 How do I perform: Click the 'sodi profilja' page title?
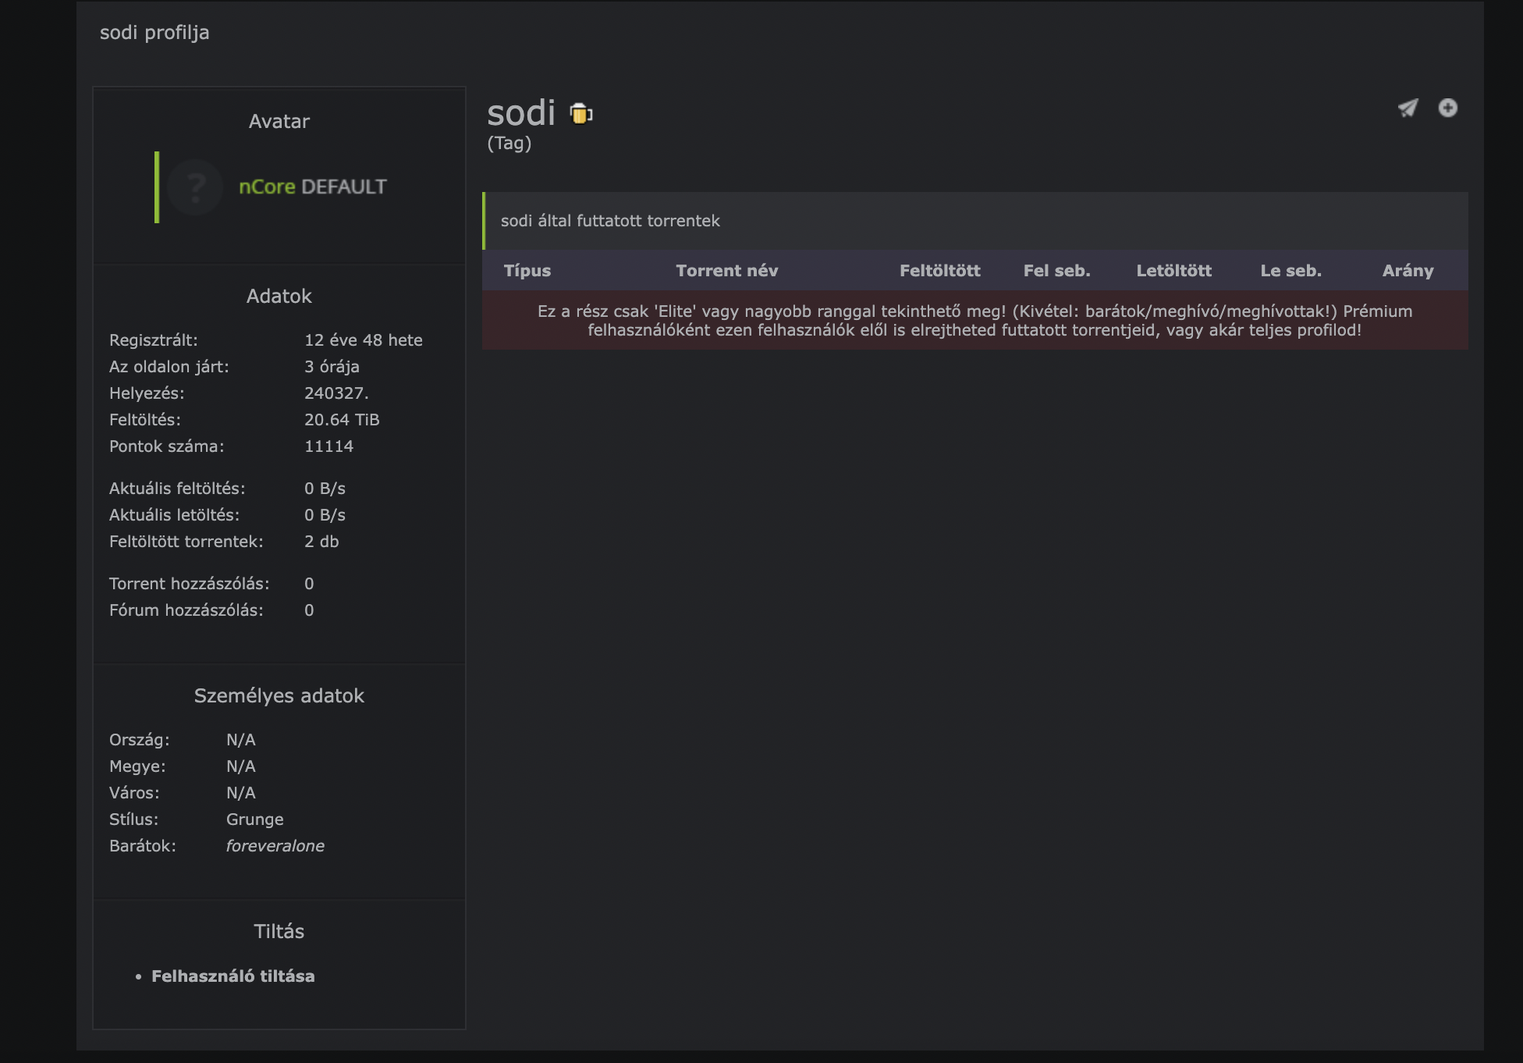coord(154,33)
